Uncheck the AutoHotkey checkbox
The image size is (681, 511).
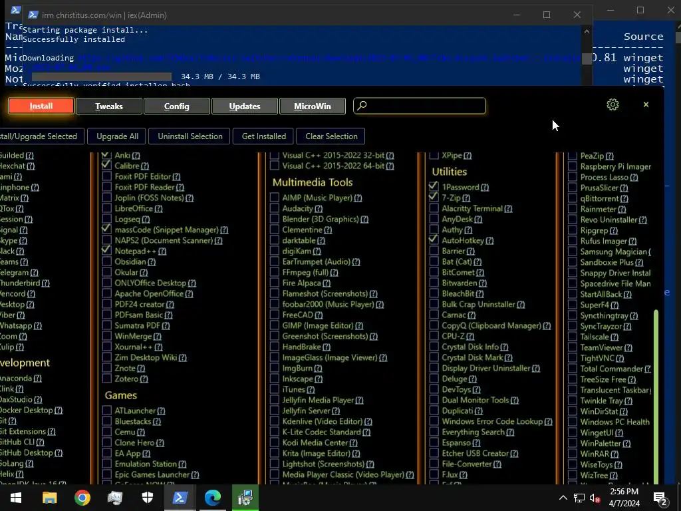click(x=434, y=240)
